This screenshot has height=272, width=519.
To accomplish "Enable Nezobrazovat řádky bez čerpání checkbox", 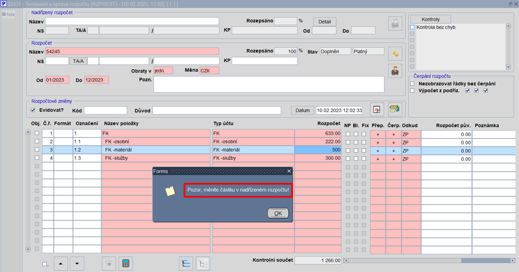I will click(413, 83).
